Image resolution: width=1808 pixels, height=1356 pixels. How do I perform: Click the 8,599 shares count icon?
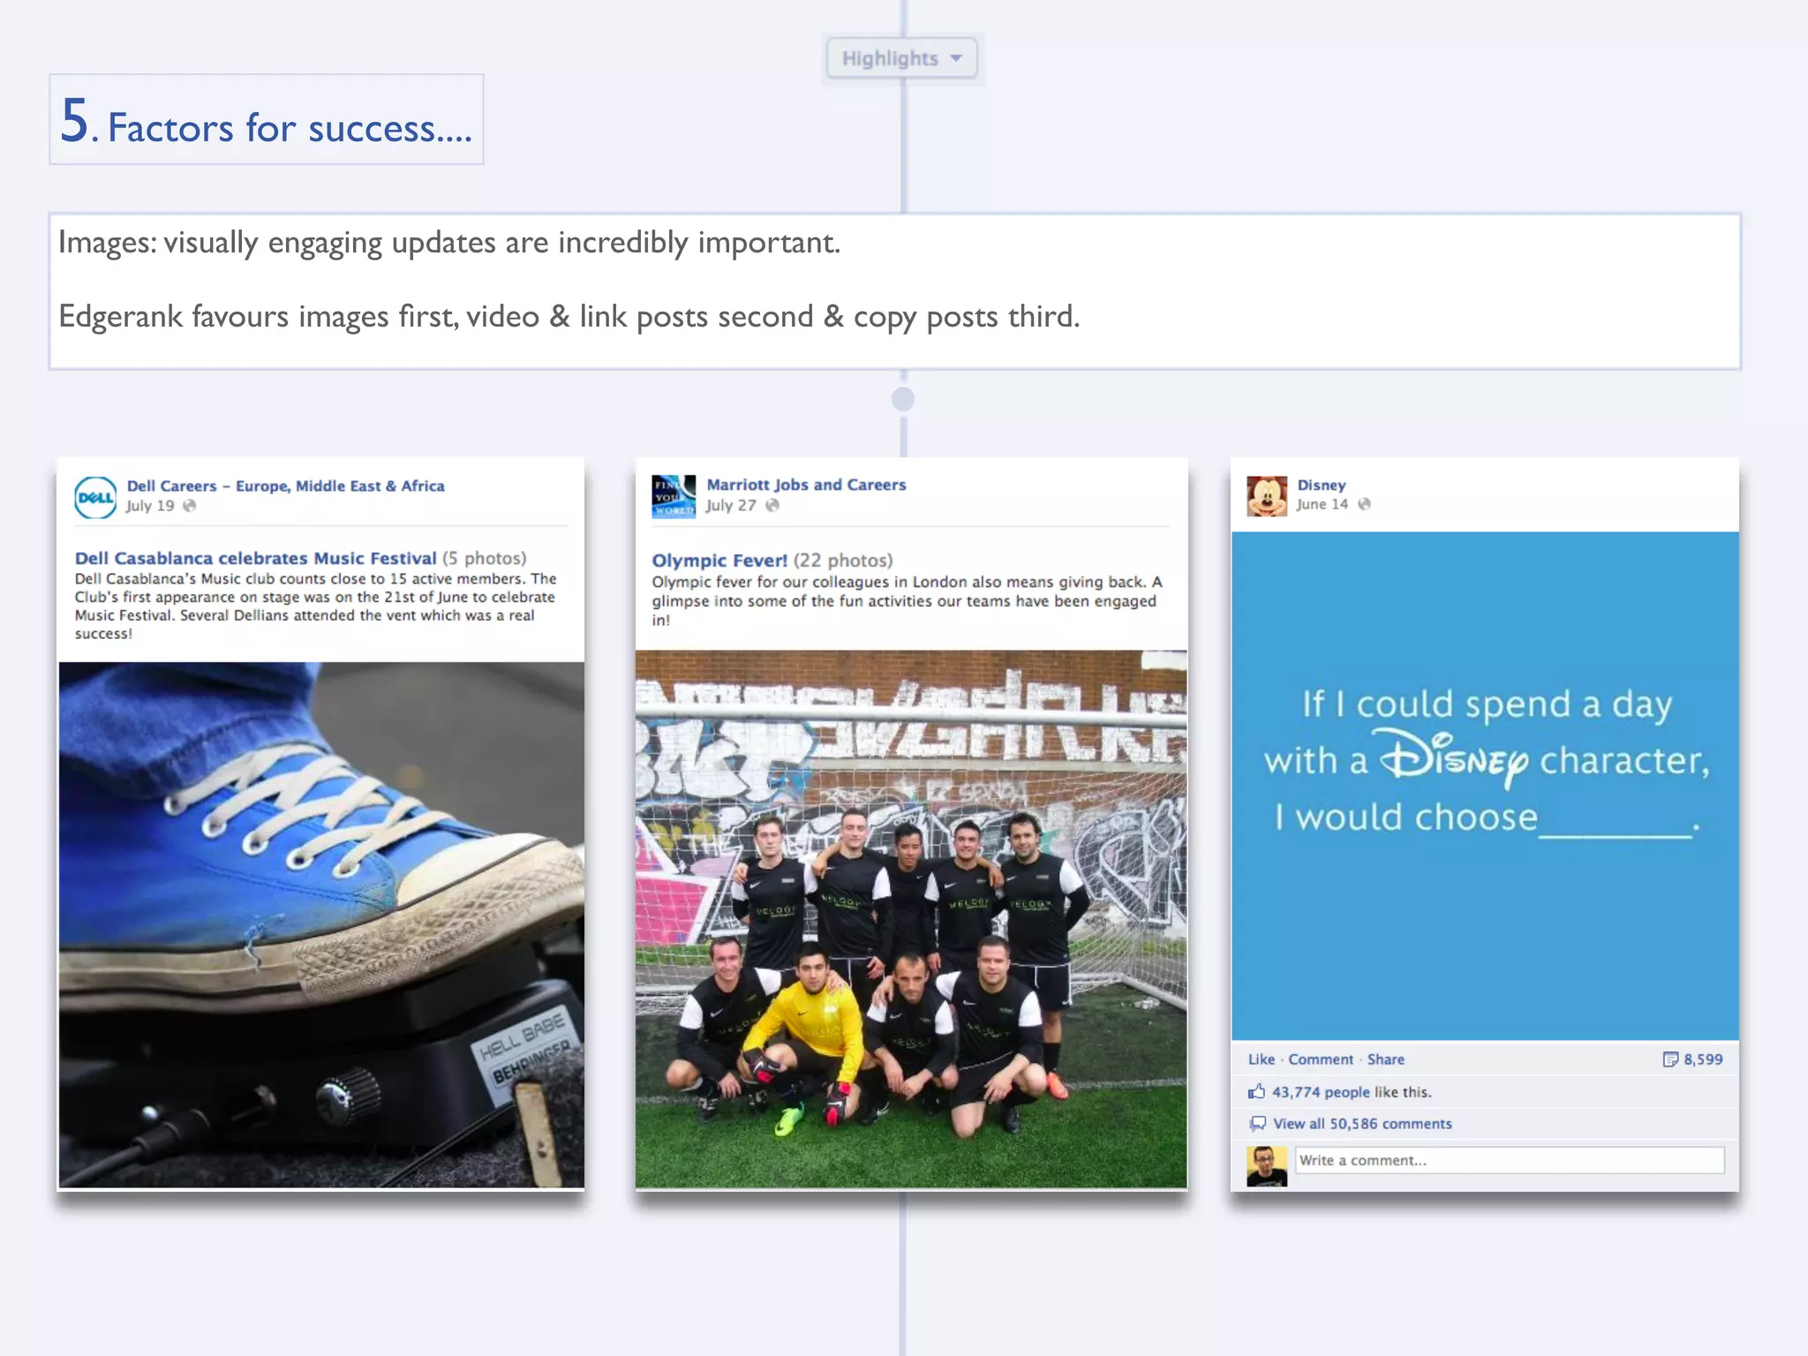pyautogui.click(x=1670, y=1059)
